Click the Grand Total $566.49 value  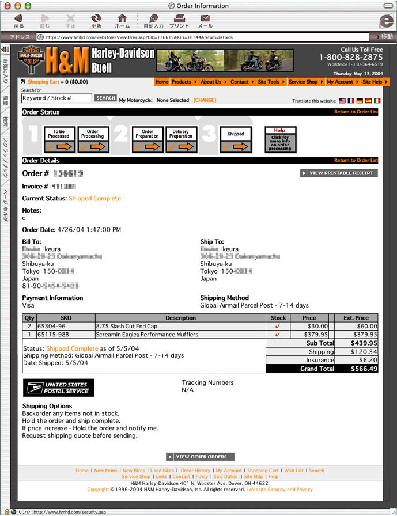coord(364,369)
